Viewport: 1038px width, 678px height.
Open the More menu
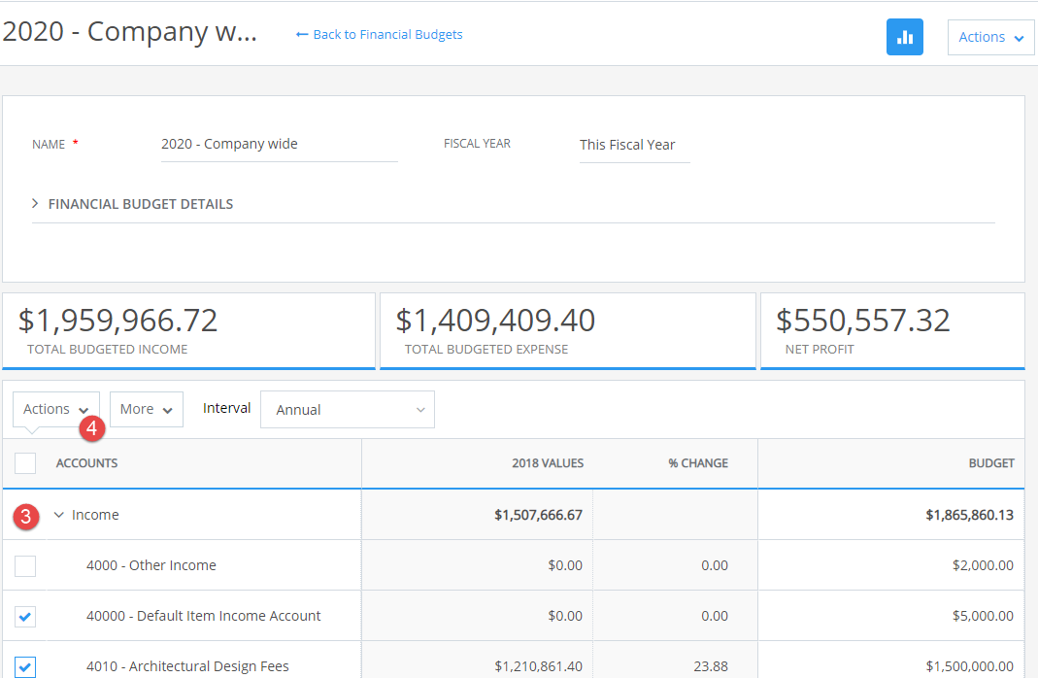click(x=147, y=409)
